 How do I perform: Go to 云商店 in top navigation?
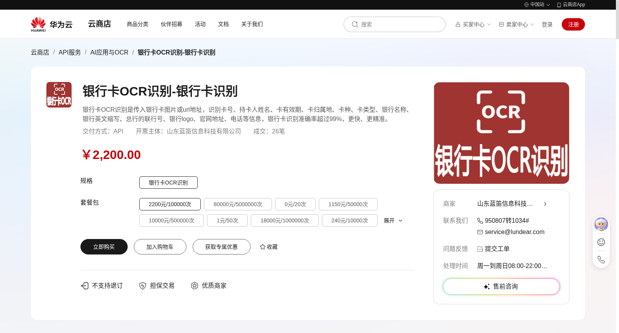pyautogui.click(x=99, y=24)
